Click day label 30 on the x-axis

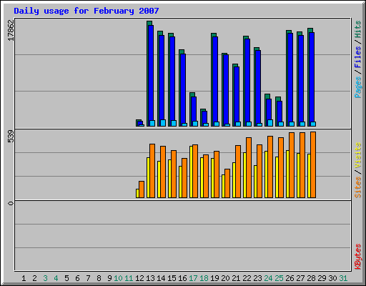click(332, 278)
